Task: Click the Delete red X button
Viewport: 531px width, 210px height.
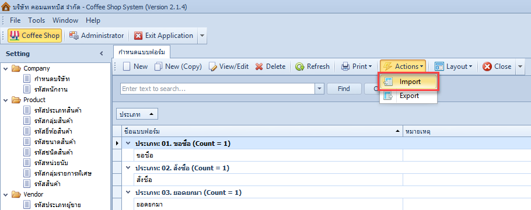Action: point(270,66)
